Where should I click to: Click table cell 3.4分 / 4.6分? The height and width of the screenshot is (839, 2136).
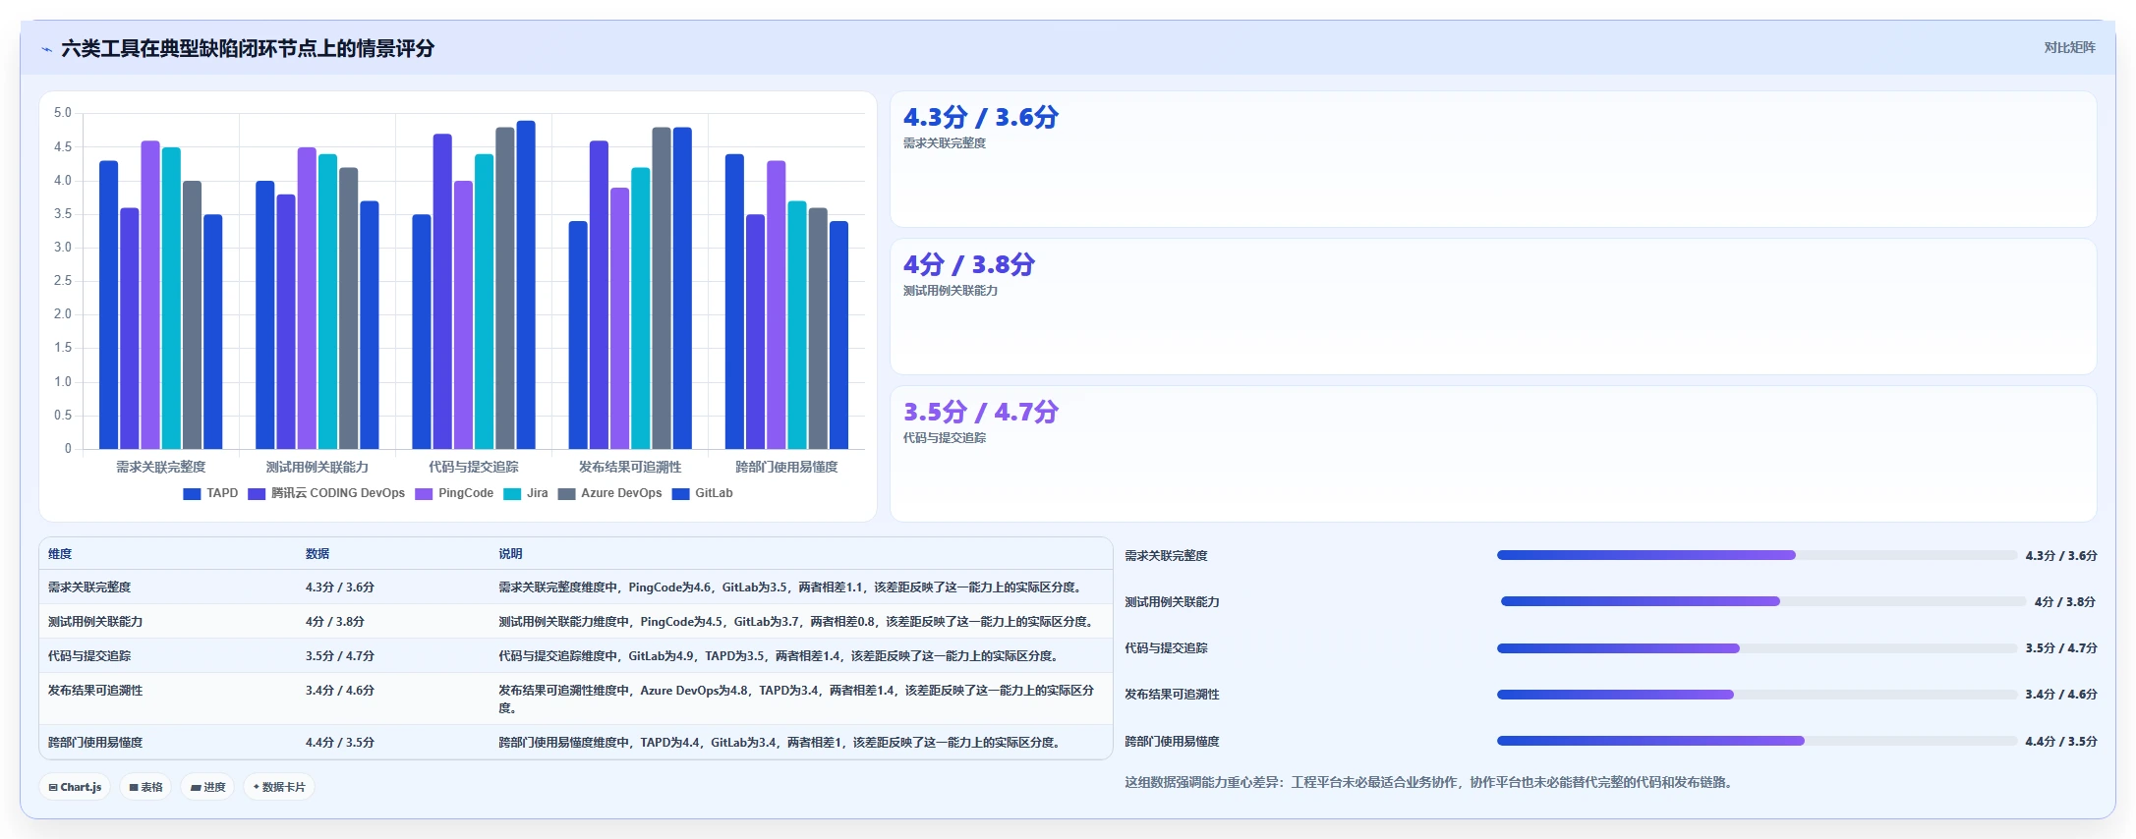340,691
